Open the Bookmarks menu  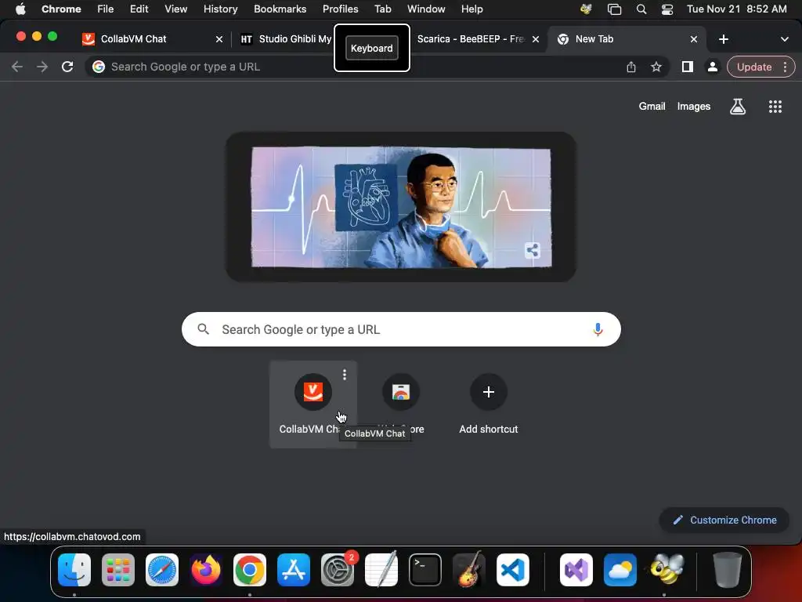pyautogui.click(x=280, y=9)
